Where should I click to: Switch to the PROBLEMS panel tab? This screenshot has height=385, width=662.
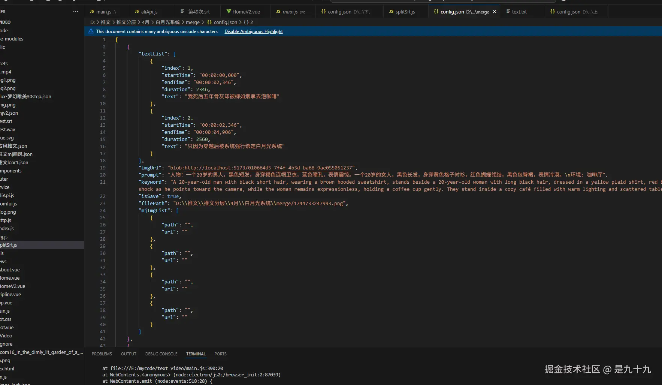point(102,354)
